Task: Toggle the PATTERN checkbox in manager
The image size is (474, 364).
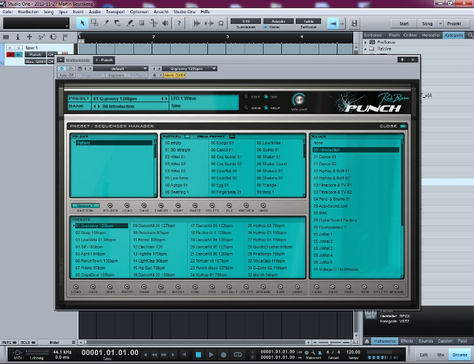Action: coord(188,137)
